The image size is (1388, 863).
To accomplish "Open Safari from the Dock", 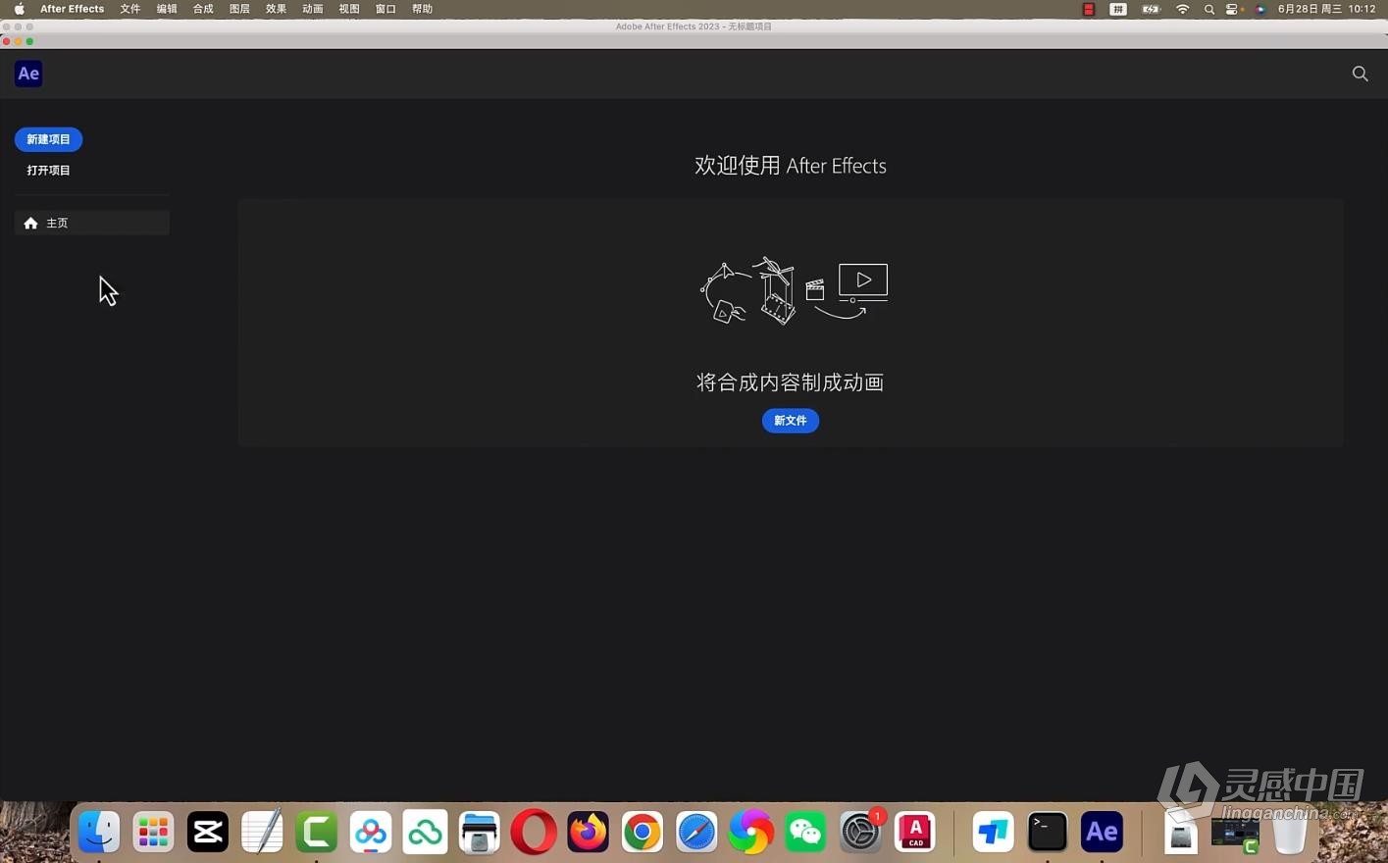I will [696, 832].
